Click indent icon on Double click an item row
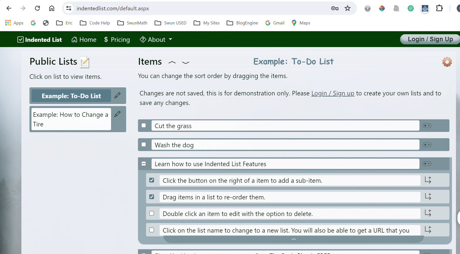 coord(428,213)
